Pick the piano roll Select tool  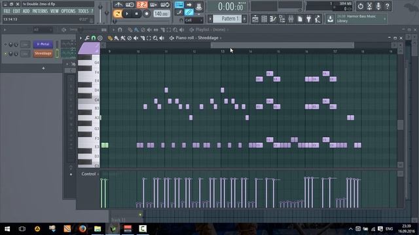click(x=149, y=39)
